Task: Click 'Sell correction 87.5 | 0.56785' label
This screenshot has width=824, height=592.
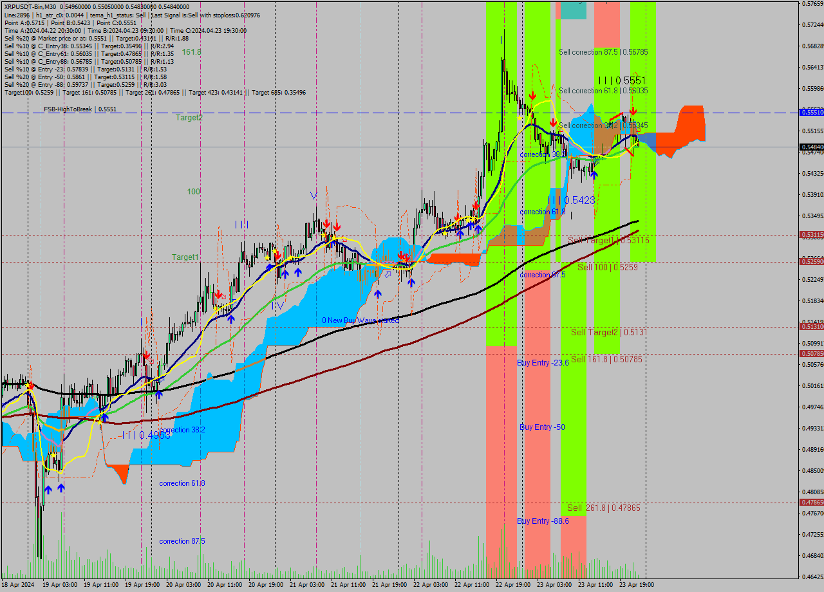Action: coord(603,52)
